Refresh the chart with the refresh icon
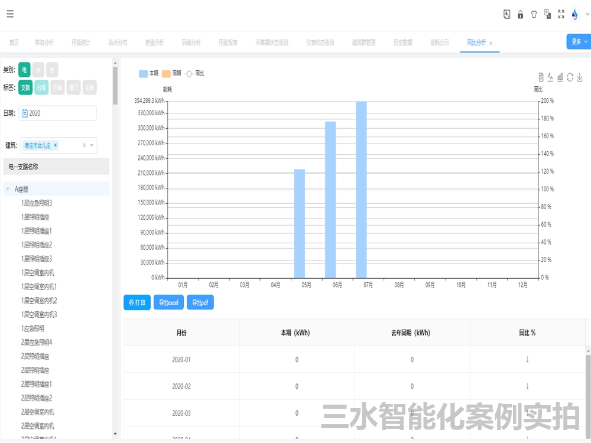Image resolution: width=591 pixels, height=443 pixels. pos(570,76)
